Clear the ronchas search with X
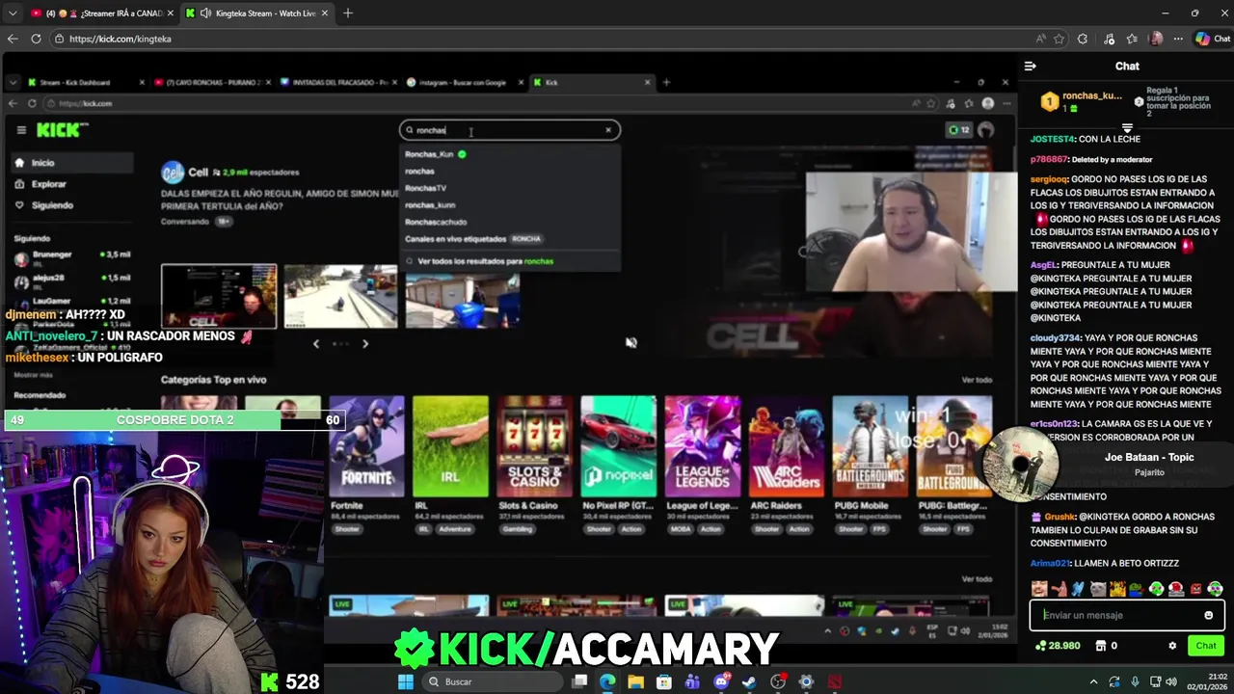The height and width of the screenshot is (694, 1234). point(608,130)
